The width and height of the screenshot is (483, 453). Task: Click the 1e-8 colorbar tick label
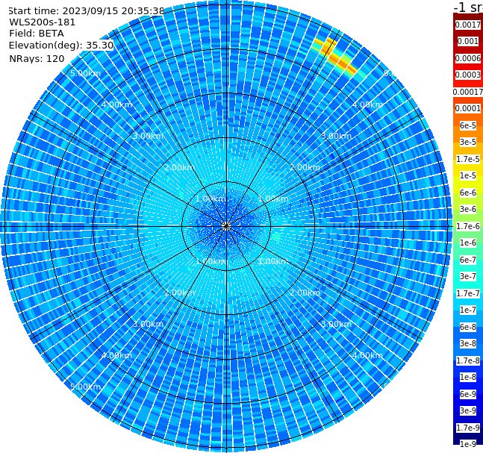pos(468,377)
